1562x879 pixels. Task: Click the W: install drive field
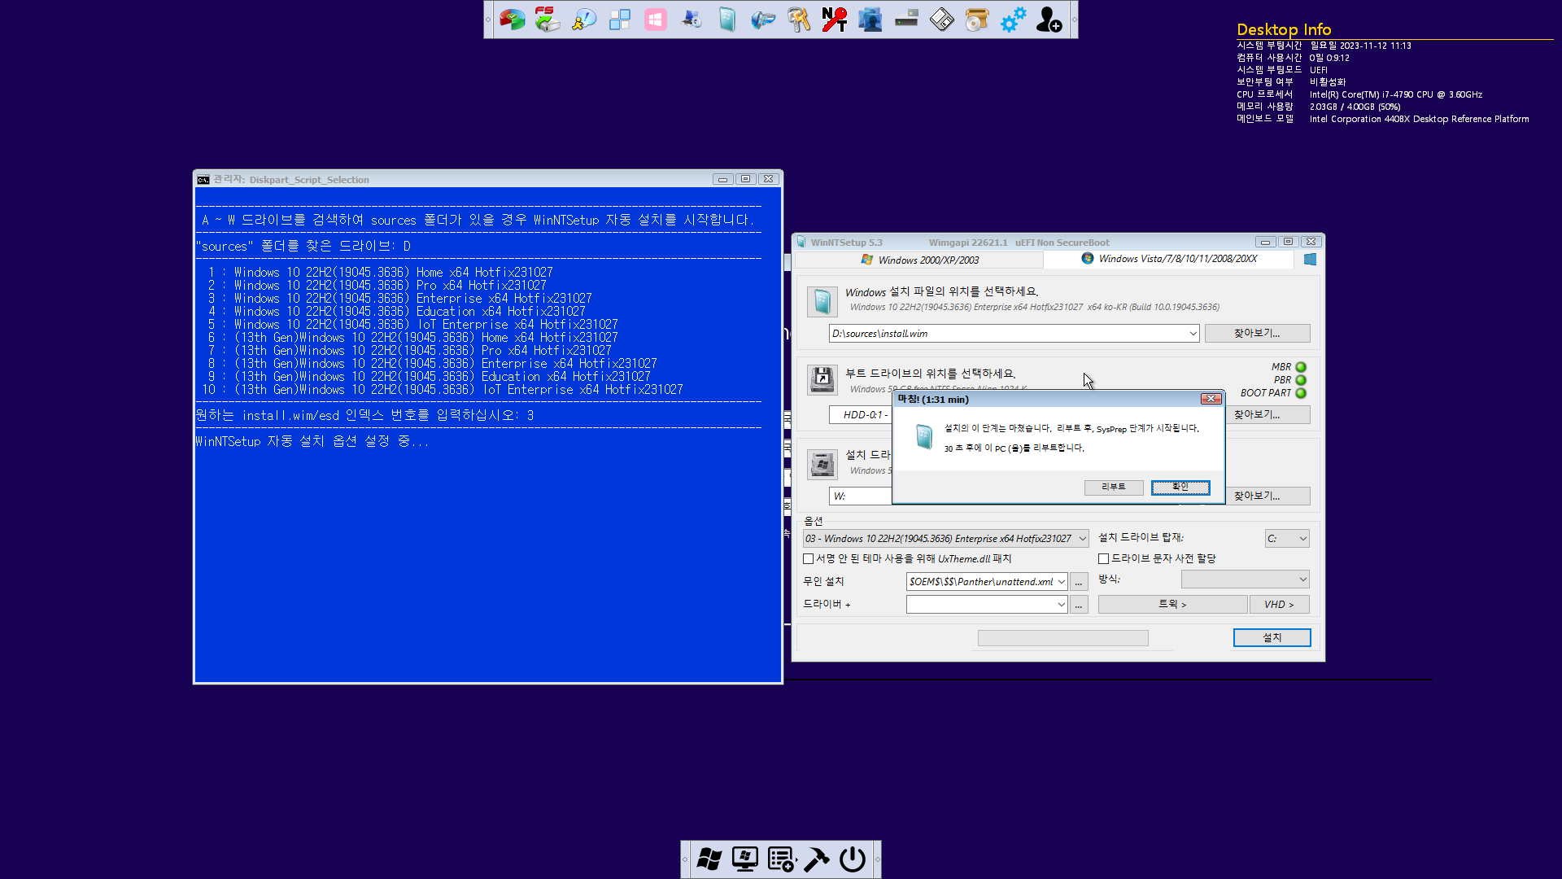pyautogui.click(x=861, y=496)
